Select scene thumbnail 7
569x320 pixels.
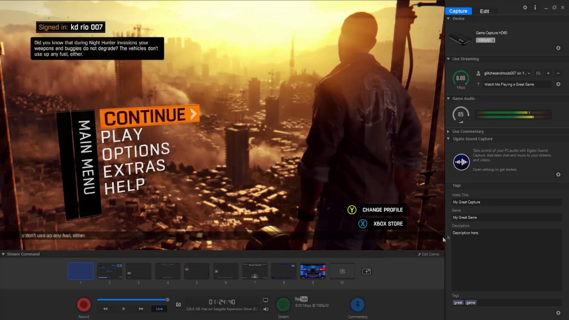[255, 271]
